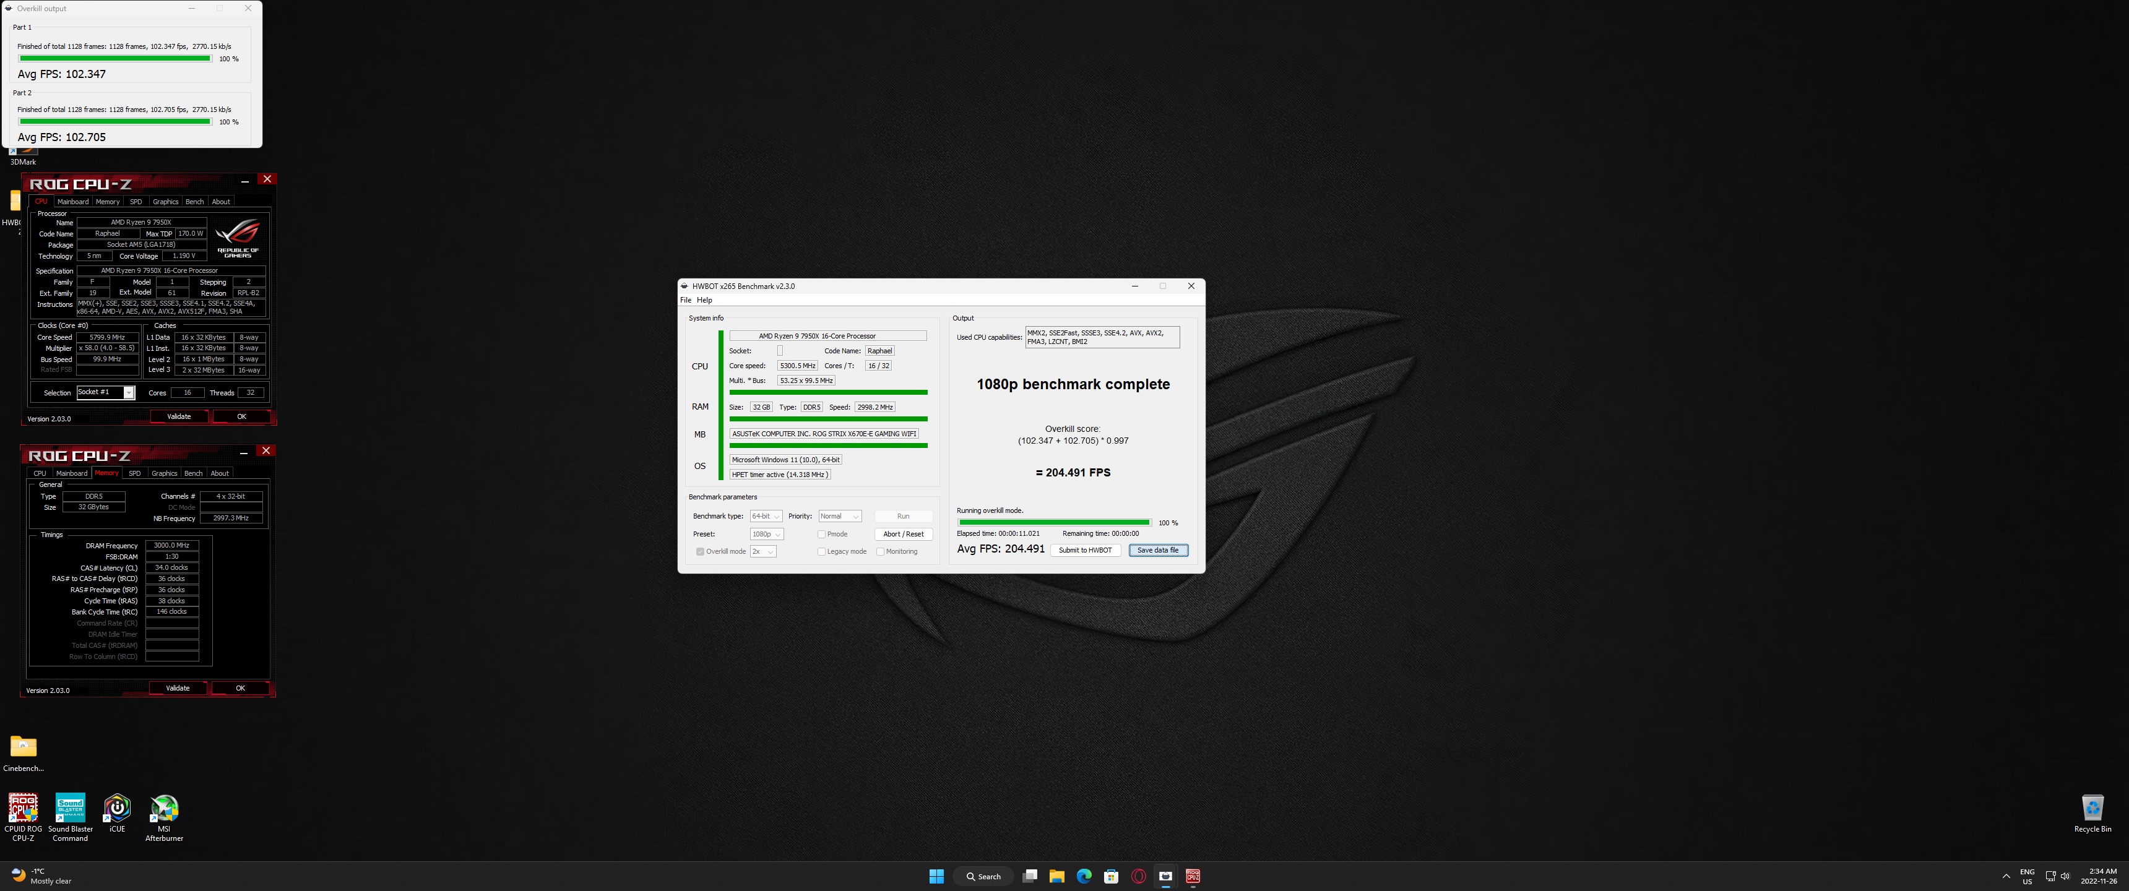This screenshot has height=891, width=2129.
Task: Open Bench tab in CPU-Z processor window
Action: [x=194, y=202]
